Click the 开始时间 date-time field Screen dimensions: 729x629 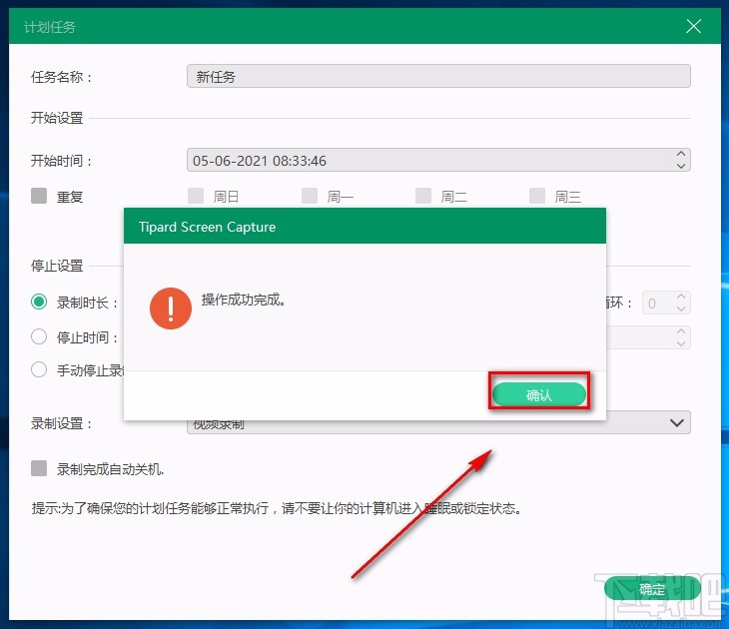(438, 161)
